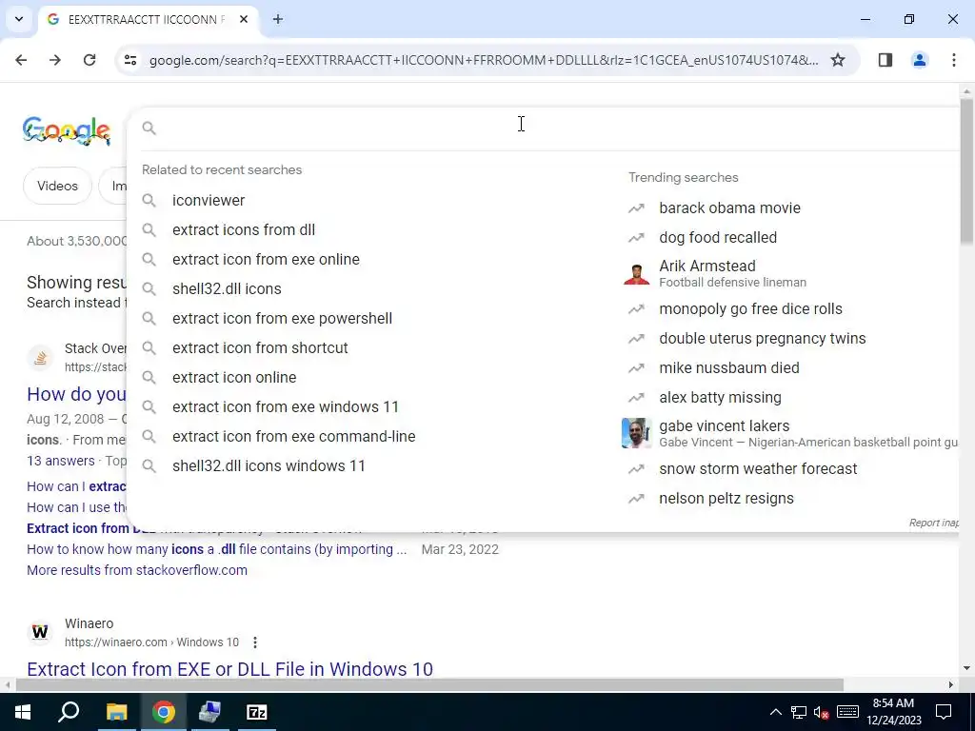Filter results by Videos
Viewport: 975px width, 731px height.
tap(57, 186)
